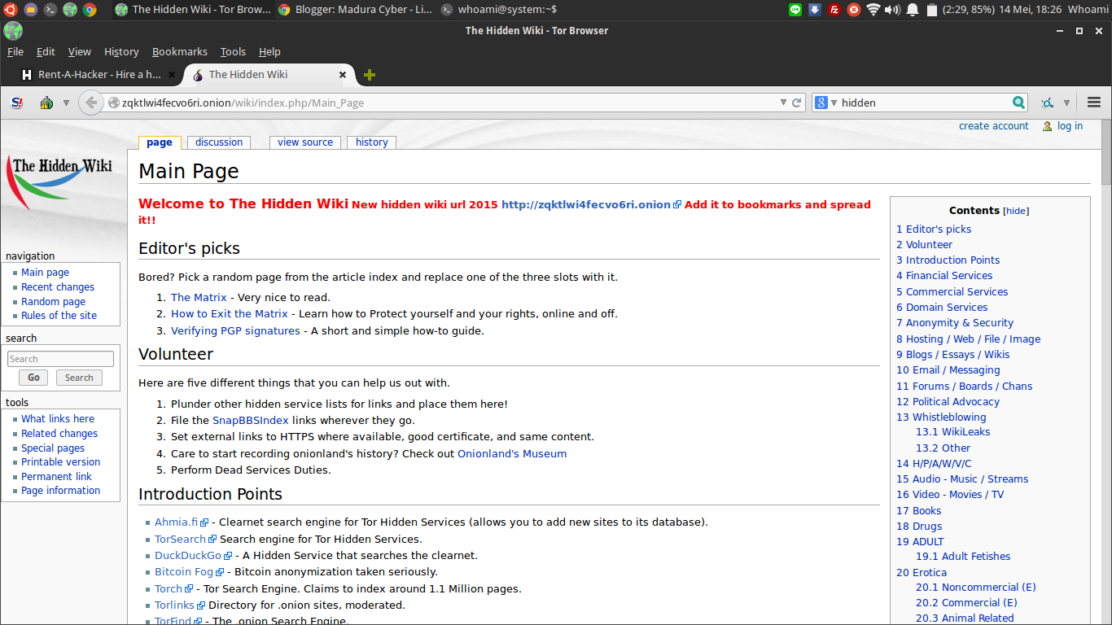Close The Hidden Wiki tab
This screenshot has width=1112, height=625.
click(343, 75)
